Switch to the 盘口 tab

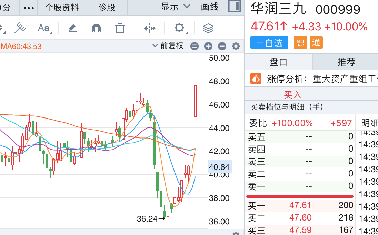point(278,62)
